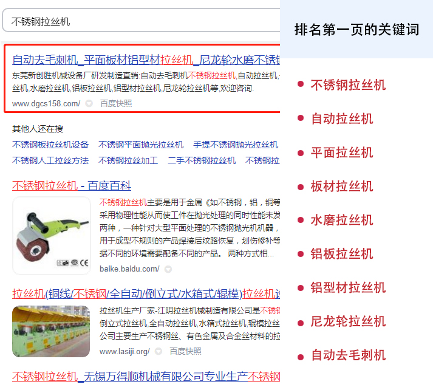Screen dimensions: 433x387
Task: Expand the dropdown arrow beside www.lasiji.org/
Action: pos(159,351)
